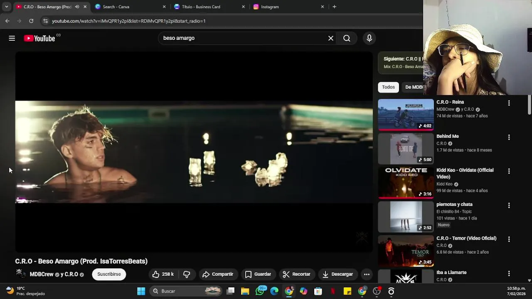Close the Instagram tab
This screenshot has width=532, height=299.
pyautogui.click(x=322, y=7)
